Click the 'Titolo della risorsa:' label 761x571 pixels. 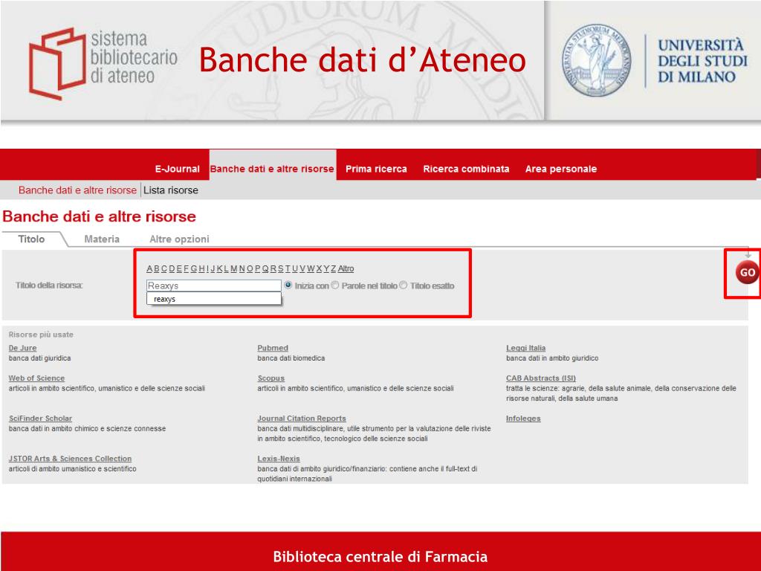49,285
